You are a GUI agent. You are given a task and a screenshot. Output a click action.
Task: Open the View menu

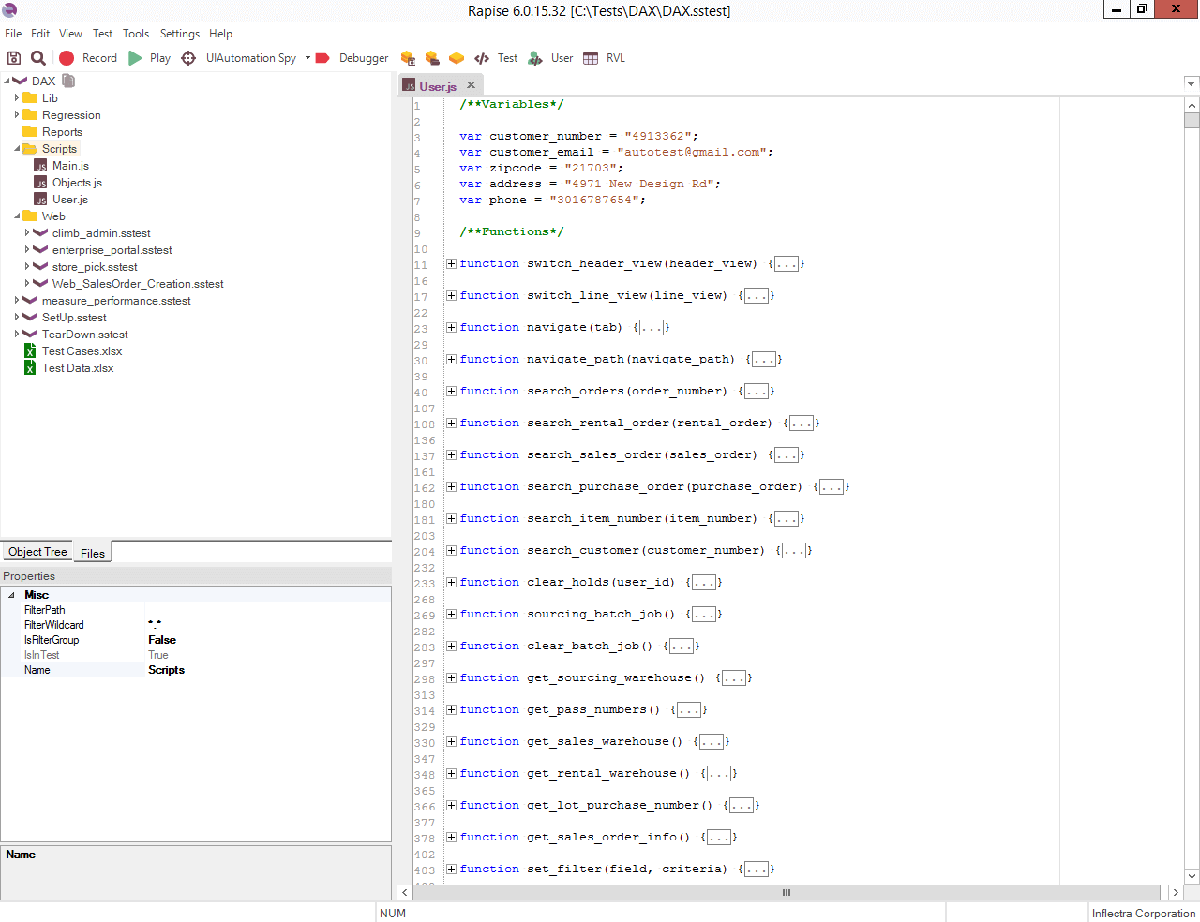click(x=70, y=34)
